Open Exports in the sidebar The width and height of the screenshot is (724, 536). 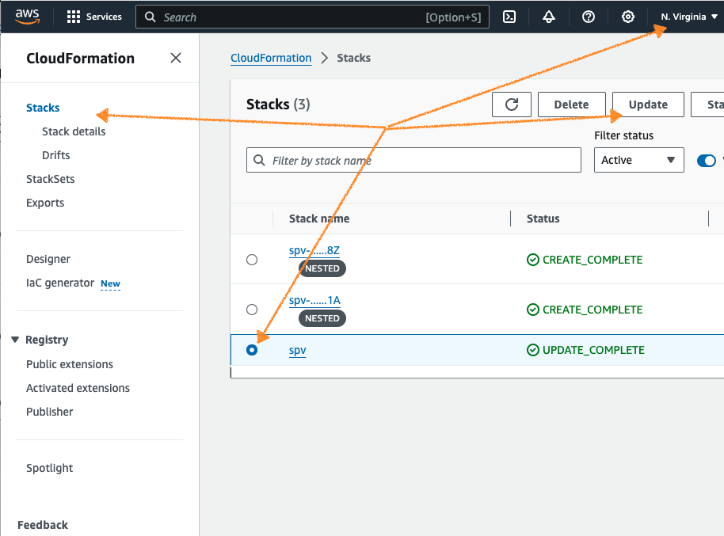point(45,203)
